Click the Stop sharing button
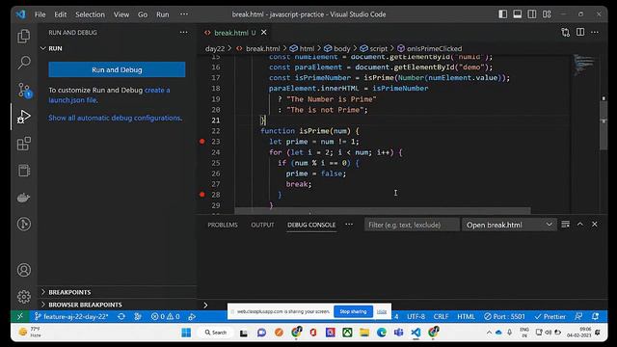 coord(353,311)
